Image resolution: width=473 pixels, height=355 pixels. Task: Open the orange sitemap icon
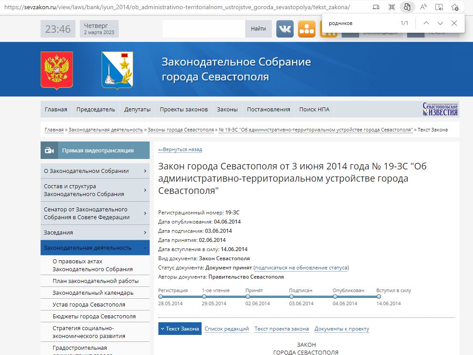click(x=307, y=29)
